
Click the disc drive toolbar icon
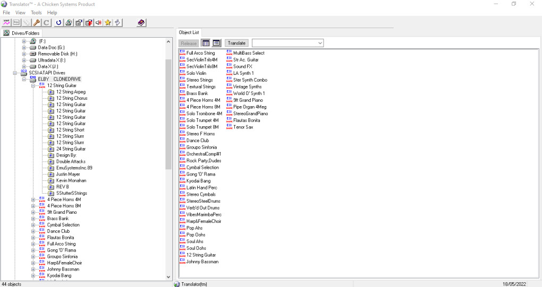click(x=69, y=23)
